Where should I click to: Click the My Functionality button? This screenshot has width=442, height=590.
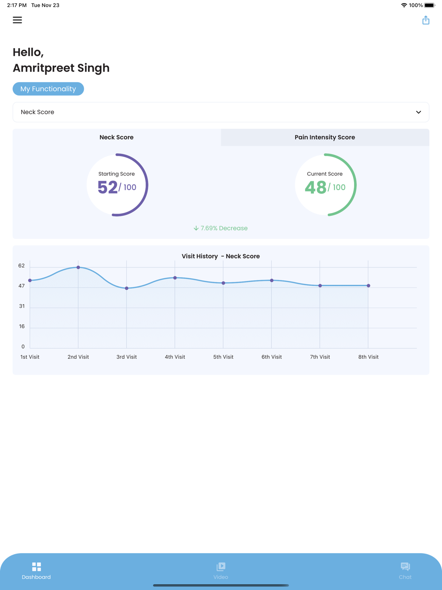point(48,89)
